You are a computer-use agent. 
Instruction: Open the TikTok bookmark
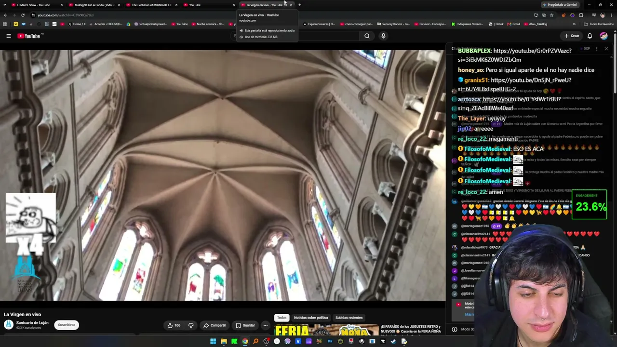click(496, 24)
